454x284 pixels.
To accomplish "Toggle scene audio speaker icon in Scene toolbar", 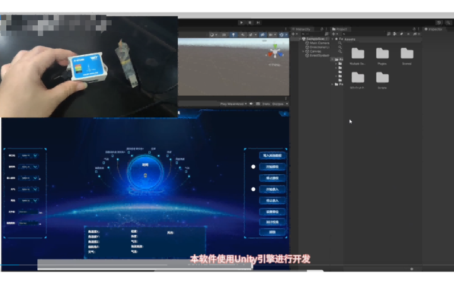I will coord(243,35).
